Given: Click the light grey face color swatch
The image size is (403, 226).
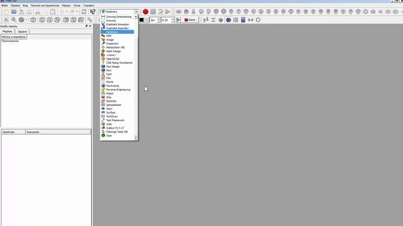Looking at the screenshot, I should tap(147, 19).
